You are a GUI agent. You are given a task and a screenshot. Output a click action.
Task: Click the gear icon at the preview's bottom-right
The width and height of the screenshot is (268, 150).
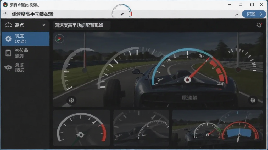coord(253,100)
